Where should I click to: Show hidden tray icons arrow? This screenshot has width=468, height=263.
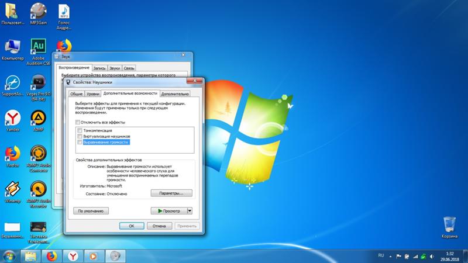click(x=390, y=256)
